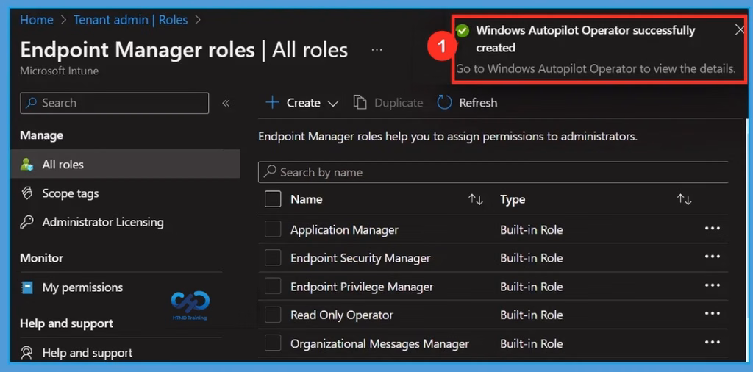This screenshot has width=753, height=372.
Task: Click the Refresh button label
Action: click(478, 103)
